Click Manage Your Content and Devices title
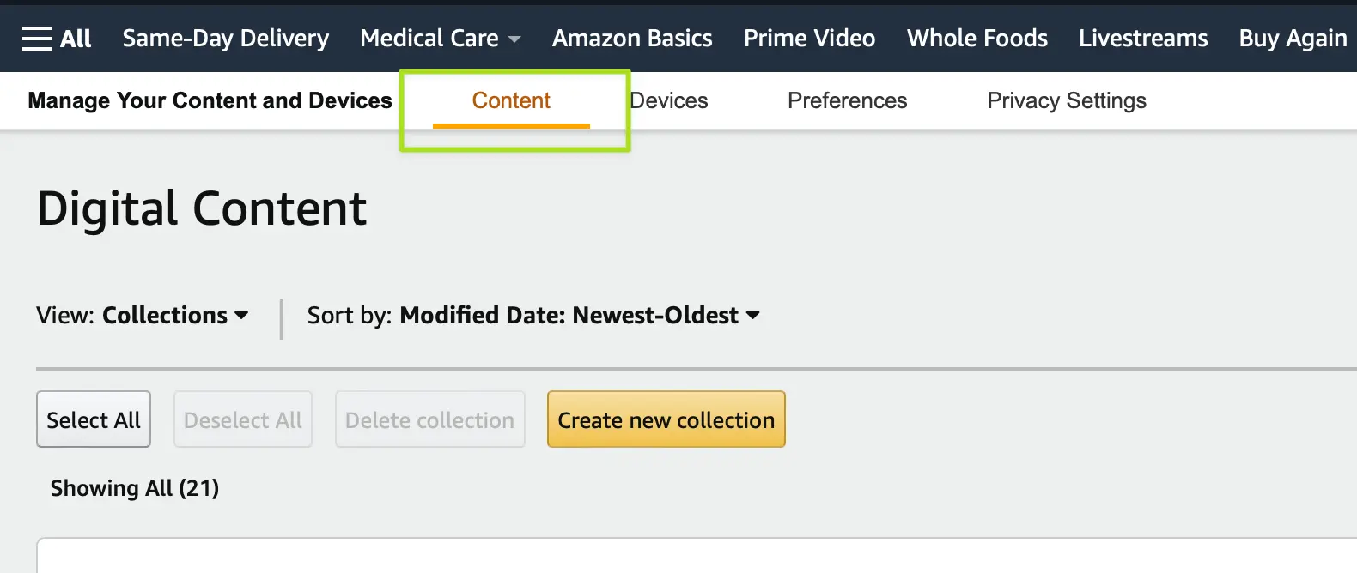The width and height of the screenshot is (1357, 573). tap(210, 100)
